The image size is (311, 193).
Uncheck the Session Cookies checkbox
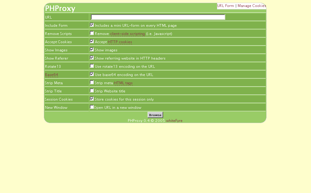(x=92, y=99)
